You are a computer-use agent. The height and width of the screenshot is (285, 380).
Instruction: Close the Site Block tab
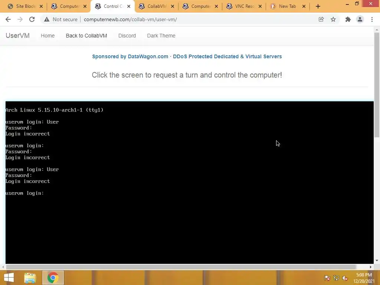tap(41, 7)
